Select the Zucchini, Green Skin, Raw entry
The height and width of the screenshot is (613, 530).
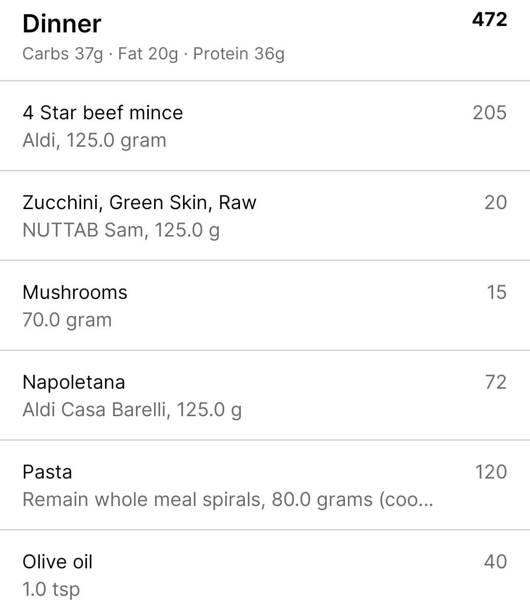pyautogui.click(x=265, y=215)
